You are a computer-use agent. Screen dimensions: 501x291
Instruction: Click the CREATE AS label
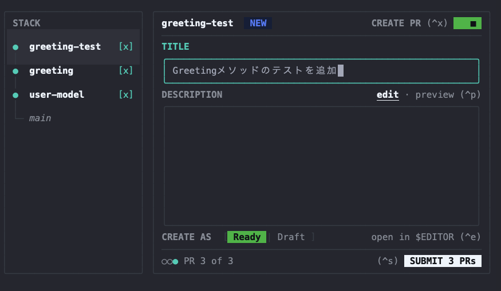click(x=186, y=237)
